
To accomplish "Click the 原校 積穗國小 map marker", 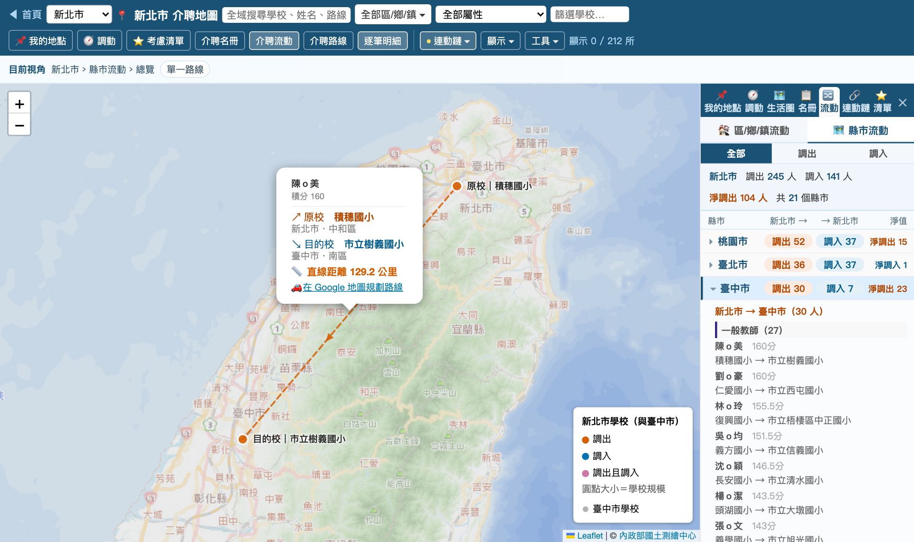I will [457, 186].
